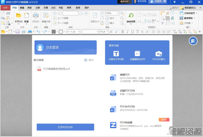
Task: Switch to the Comment ribbon tab
Action: (x=38, y=8)
